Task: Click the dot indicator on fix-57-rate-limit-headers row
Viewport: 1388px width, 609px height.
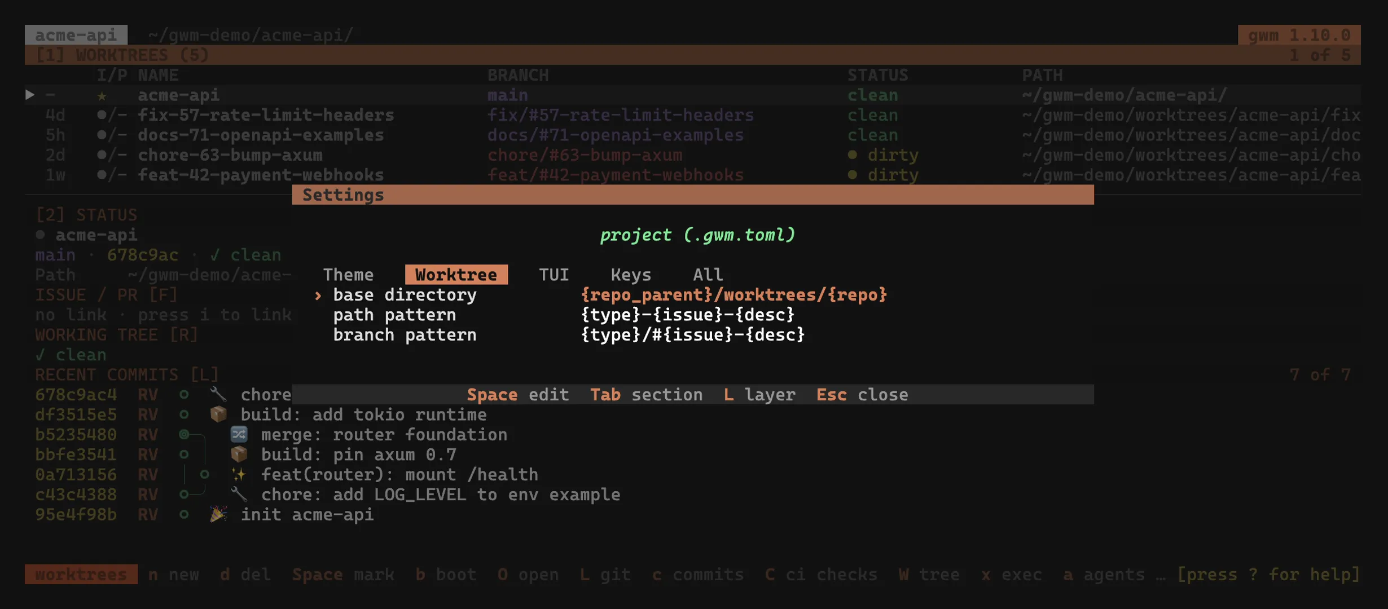Action: point(102,114)
